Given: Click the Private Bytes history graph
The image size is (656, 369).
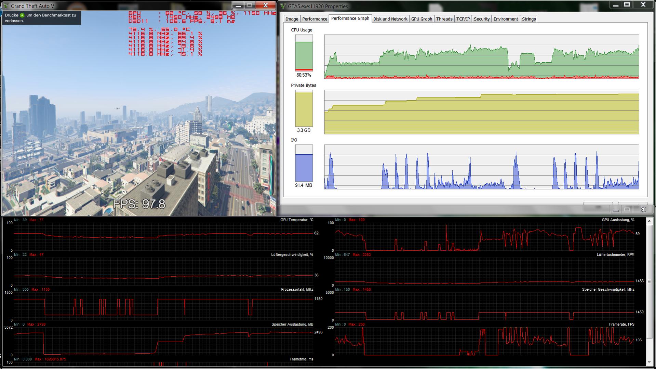Looking at the screenshot, I should coord(481,112).
